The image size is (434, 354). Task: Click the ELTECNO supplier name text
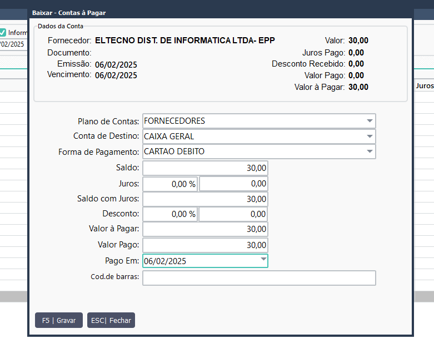point(185,41)
